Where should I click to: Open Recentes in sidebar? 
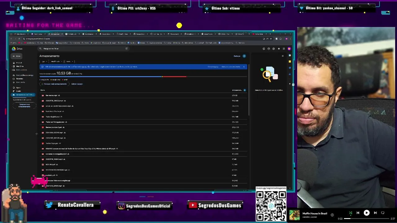pos(19,79)
